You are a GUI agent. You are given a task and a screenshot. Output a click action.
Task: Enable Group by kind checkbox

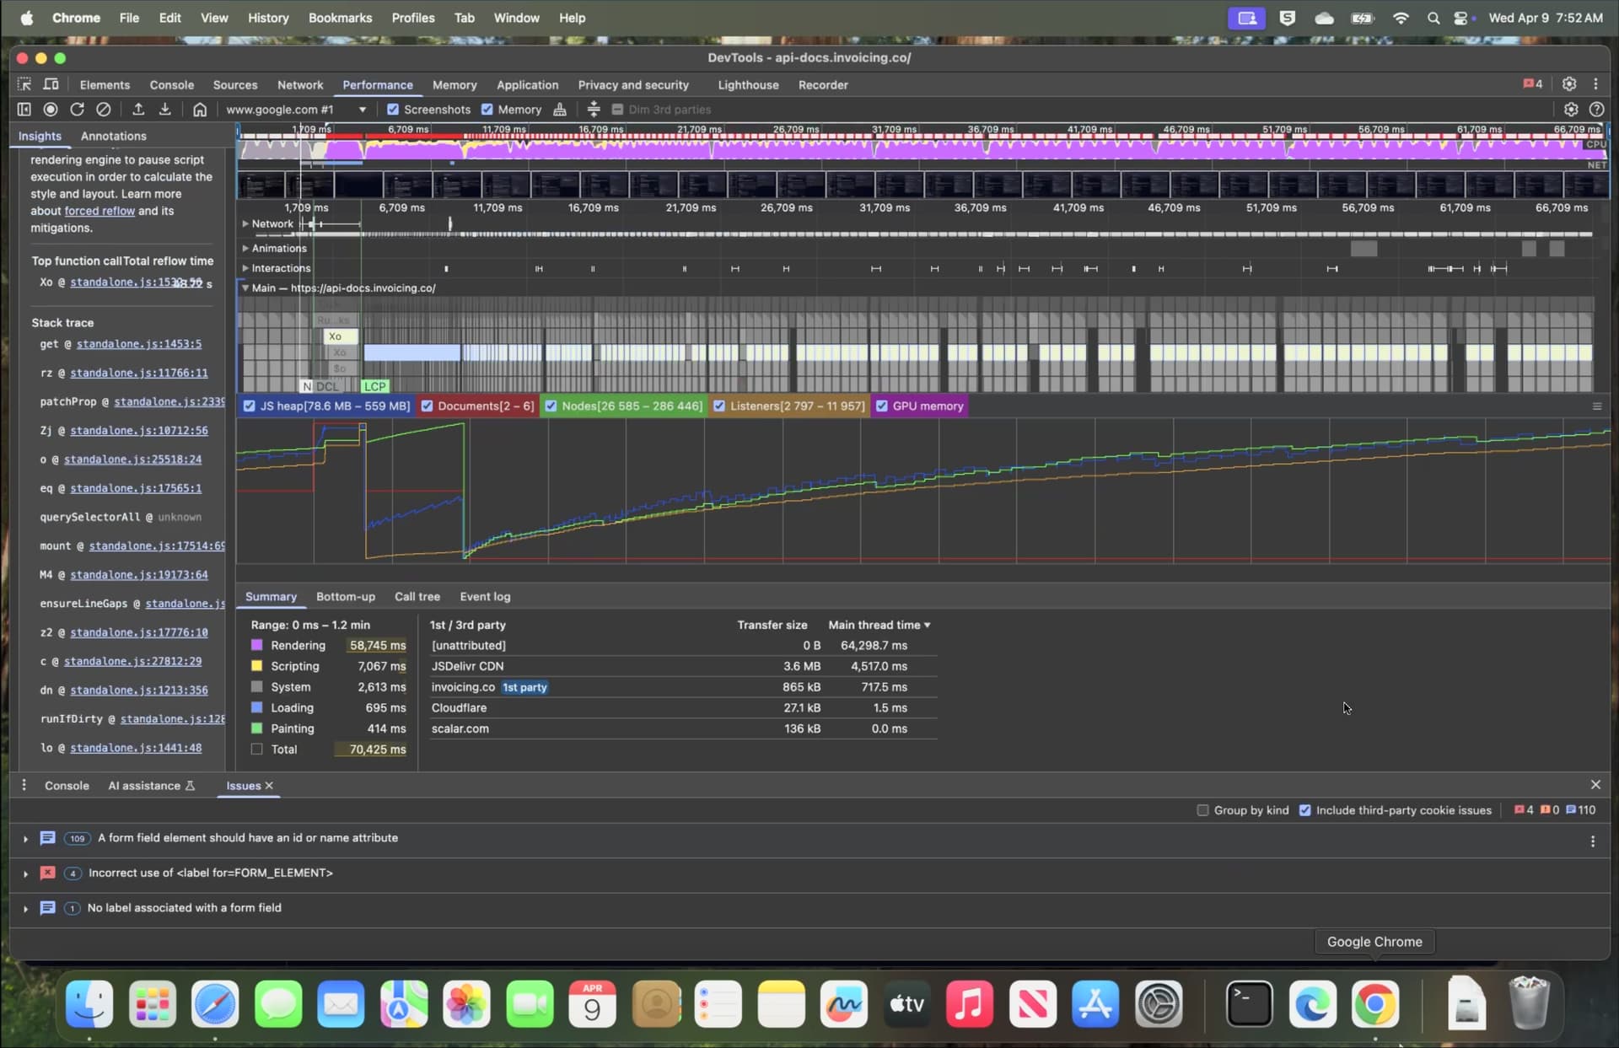coord(1202,810)
